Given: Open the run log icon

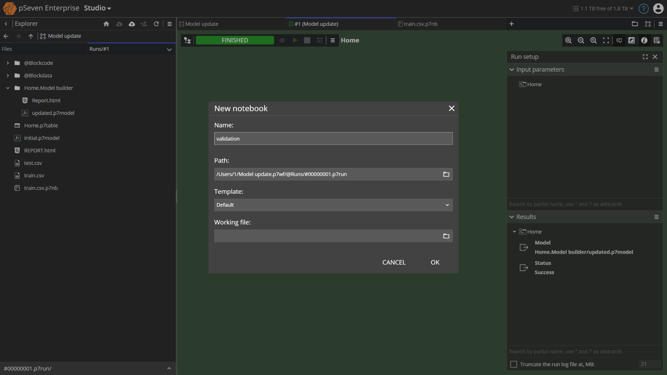Looking at the screenshot, I should coord(657,40).
